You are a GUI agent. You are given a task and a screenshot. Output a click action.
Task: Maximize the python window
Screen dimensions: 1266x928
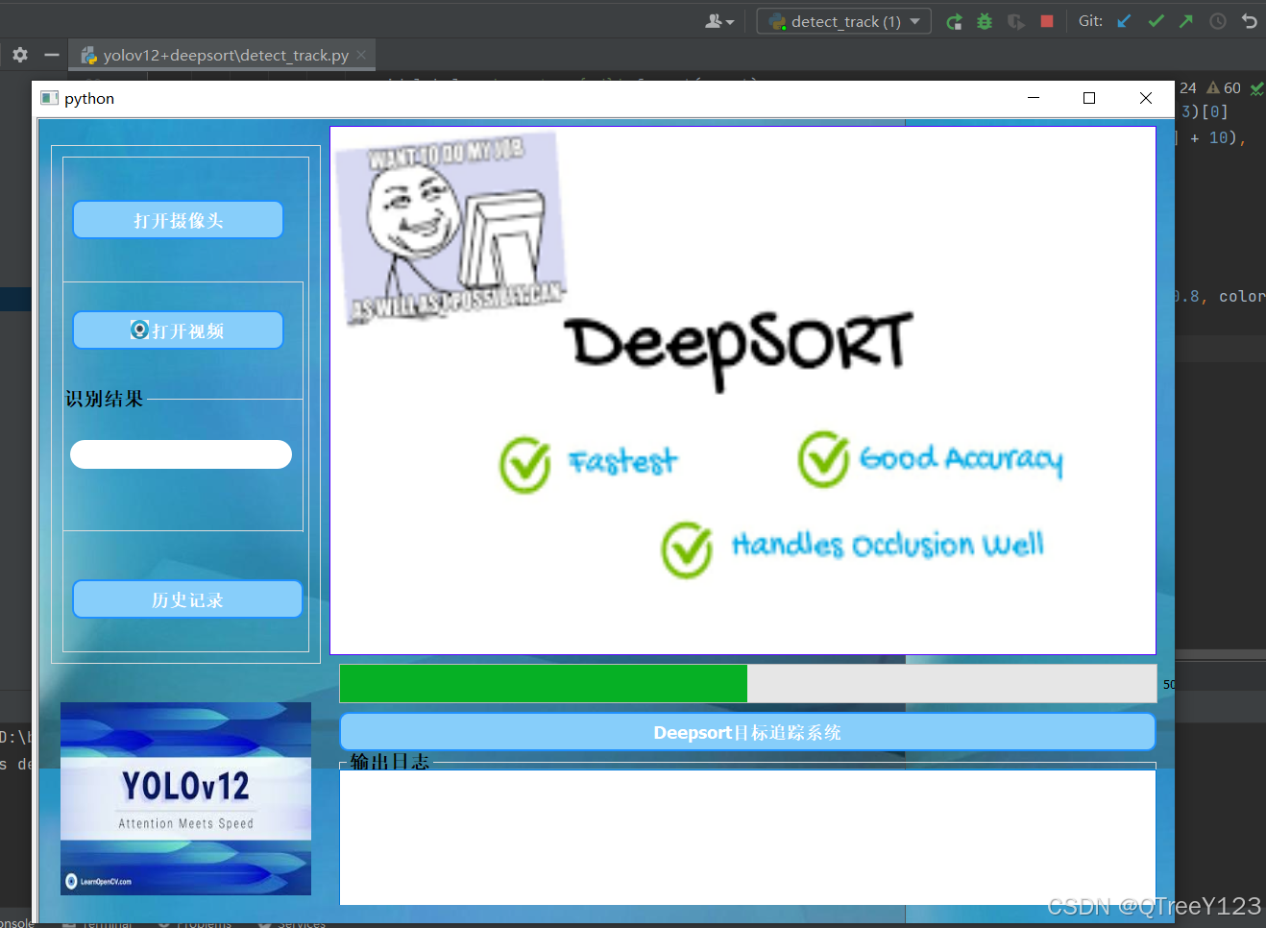click(x=1089, y=98)
